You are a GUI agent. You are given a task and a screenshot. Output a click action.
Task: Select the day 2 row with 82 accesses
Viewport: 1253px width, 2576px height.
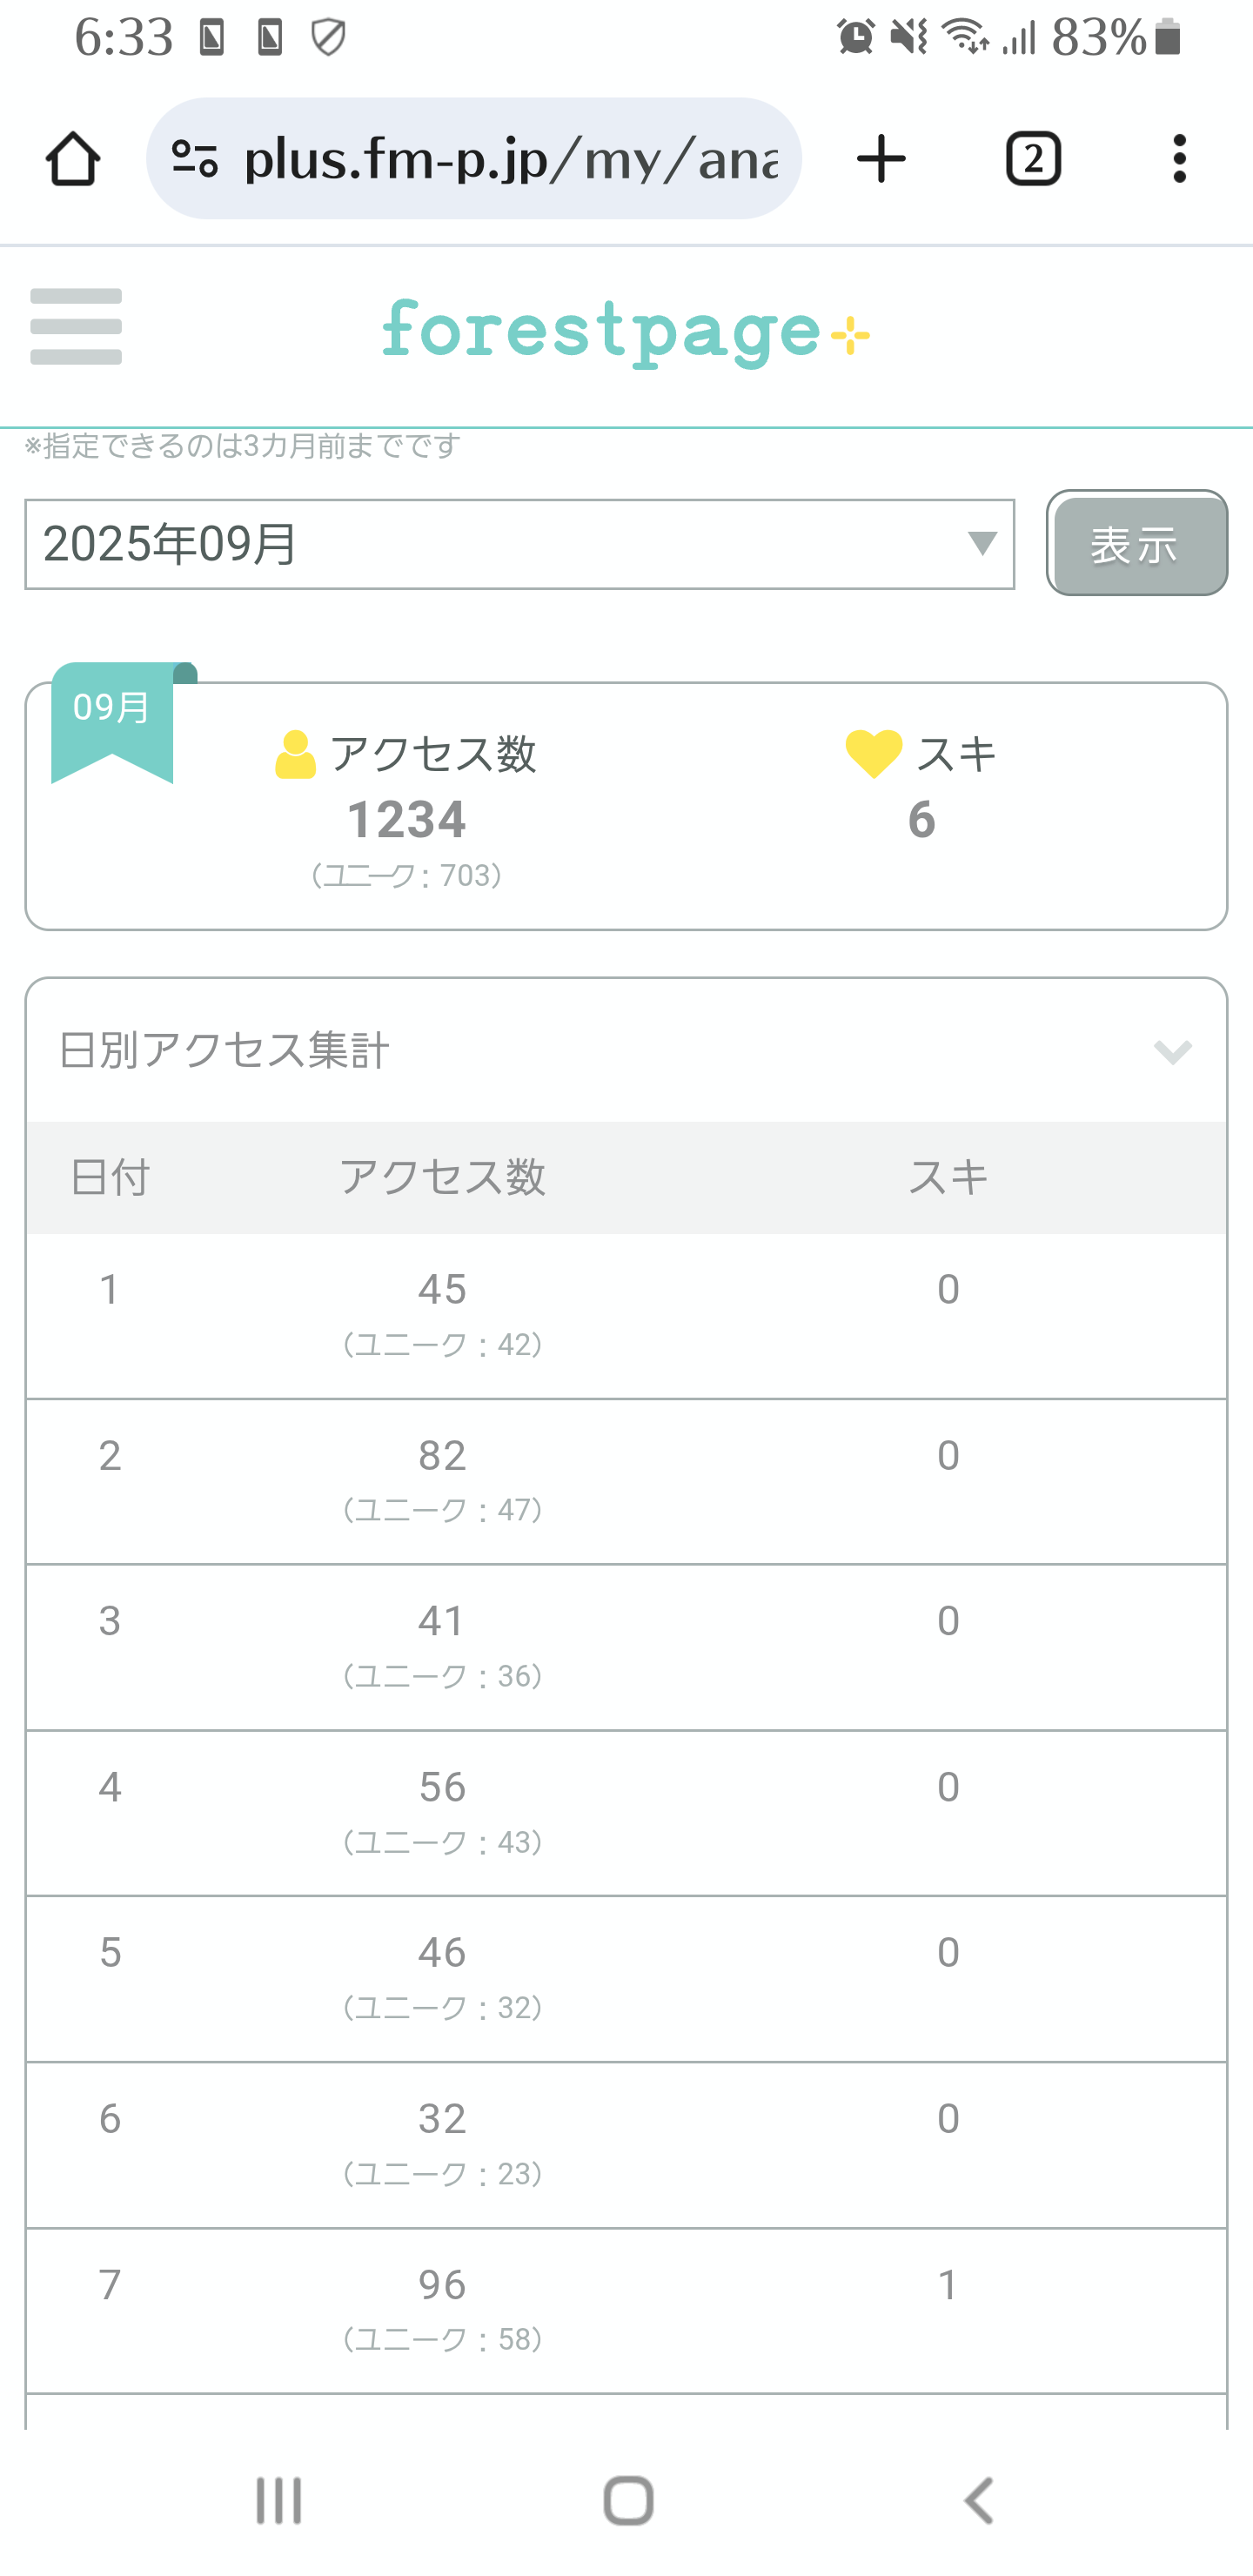(626, 1480)
